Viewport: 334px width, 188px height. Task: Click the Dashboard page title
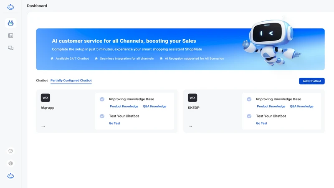pos(37,6)
